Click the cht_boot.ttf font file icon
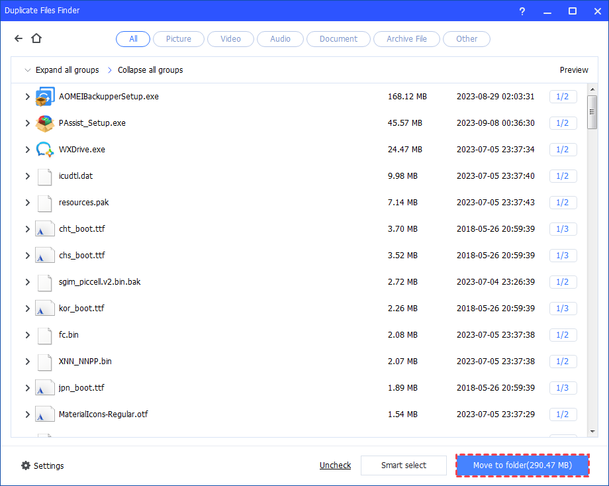The image size is (609, 486). point(44,228)
